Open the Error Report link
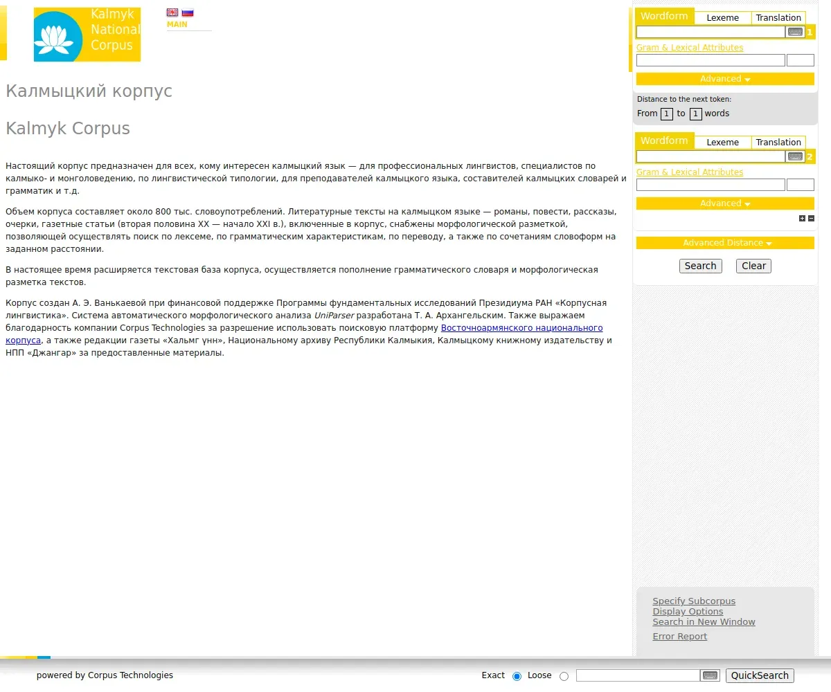The height and width of the screenshot is (692, 831). click(x=679, y=637)
